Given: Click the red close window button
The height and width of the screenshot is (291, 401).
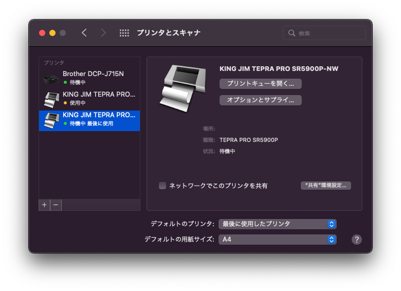Looking at the screenshot, I should click(x=42, y=33).
